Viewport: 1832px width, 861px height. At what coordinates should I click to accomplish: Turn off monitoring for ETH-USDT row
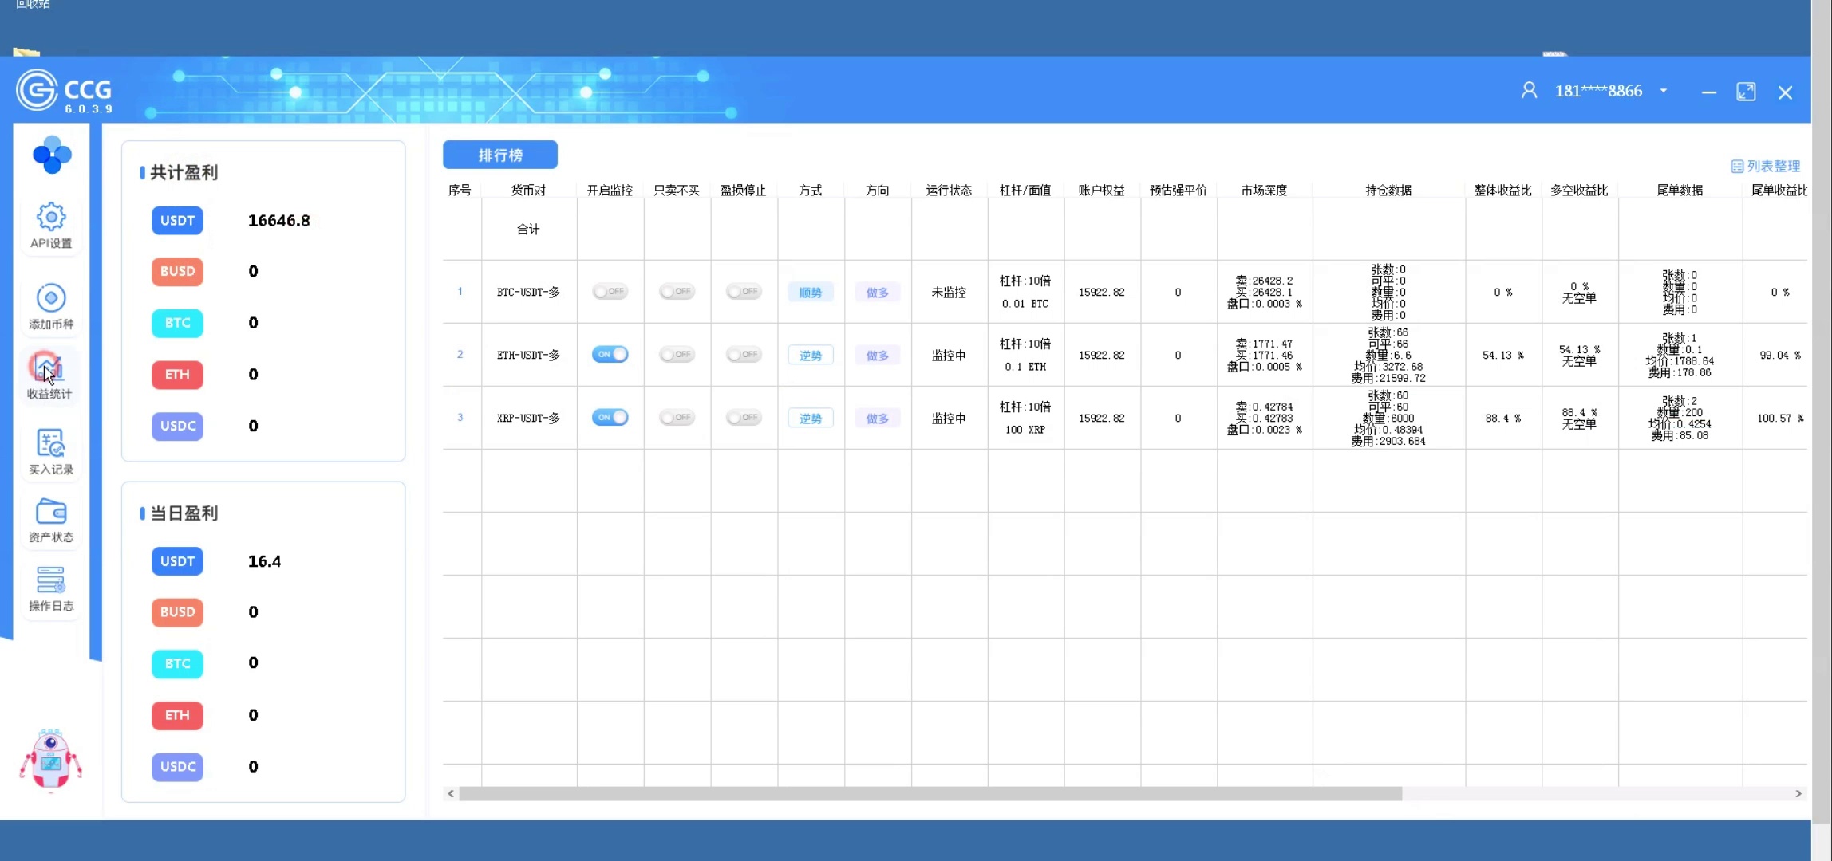610,354
